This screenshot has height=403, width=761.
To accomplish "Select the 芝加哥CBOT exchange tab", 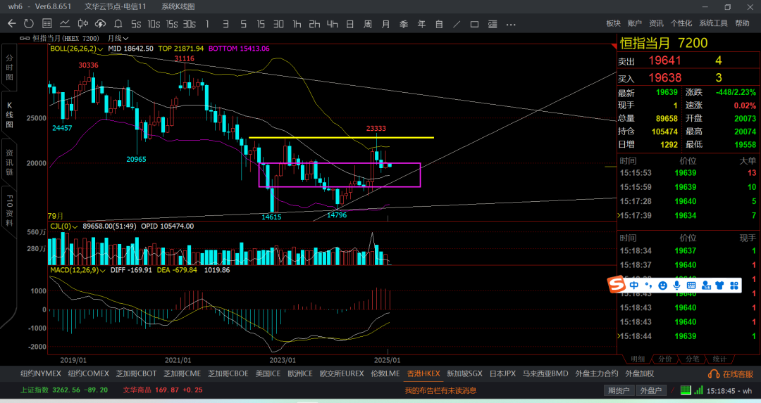I will tap(137, 373).
